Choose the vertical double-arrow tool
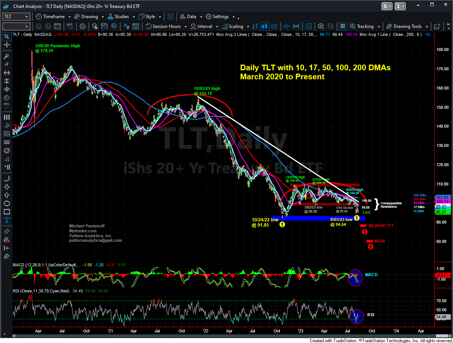The image size is (453, 343). pos(6,81)
